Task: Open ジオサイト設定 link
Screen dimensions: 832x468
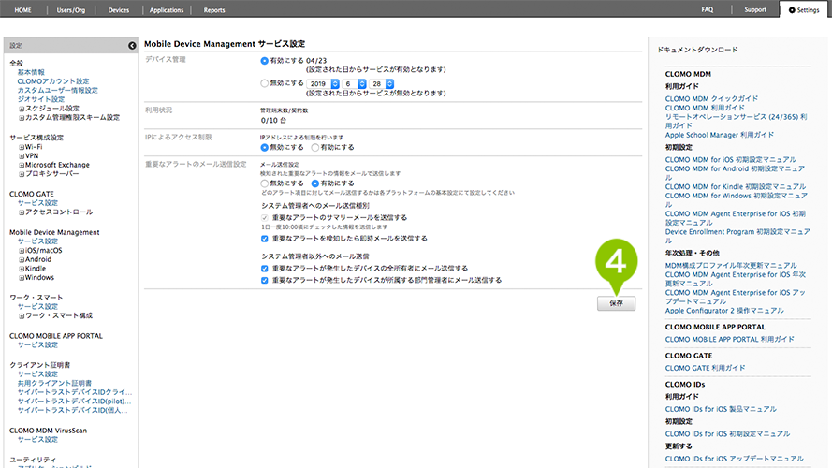Action: [41, 99]
